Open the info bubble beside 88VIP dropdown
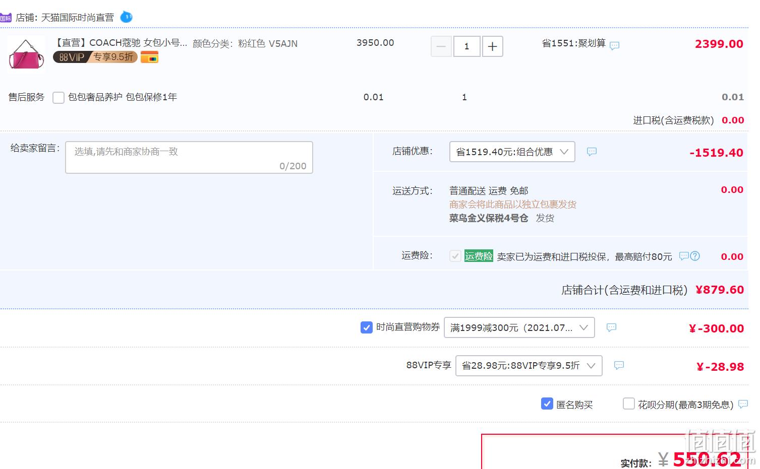Image resolution: width=760 pixels, height=469 pixels. click(x=619, y=366)
